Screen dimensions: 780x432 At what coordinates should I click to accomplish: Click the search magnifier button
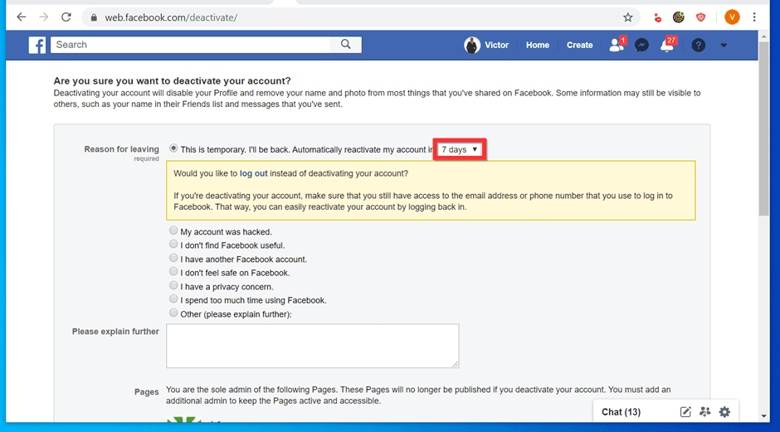click(x=346, y=45)
